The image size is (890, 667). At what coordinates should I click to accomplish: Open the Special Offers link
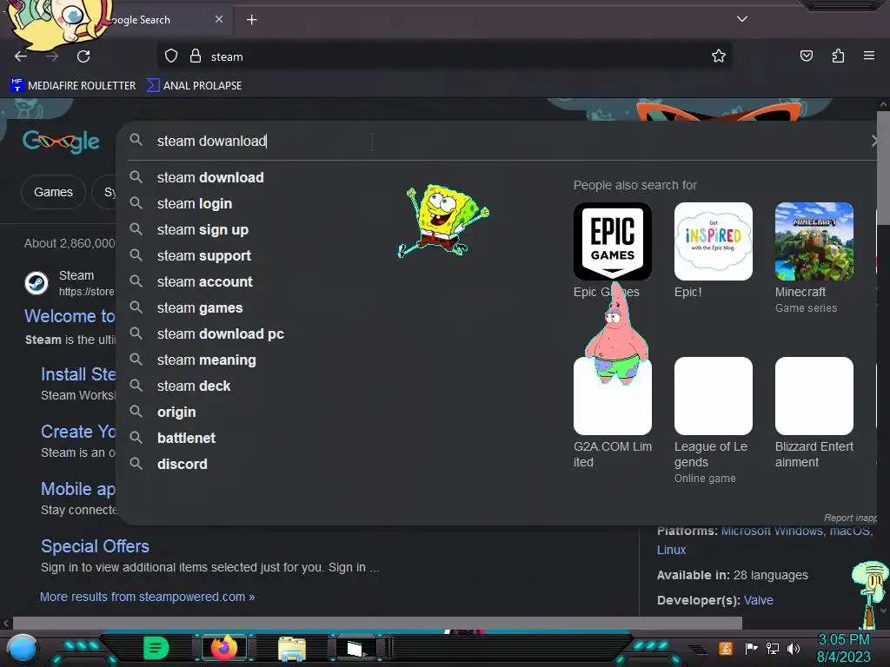point(96,546)
